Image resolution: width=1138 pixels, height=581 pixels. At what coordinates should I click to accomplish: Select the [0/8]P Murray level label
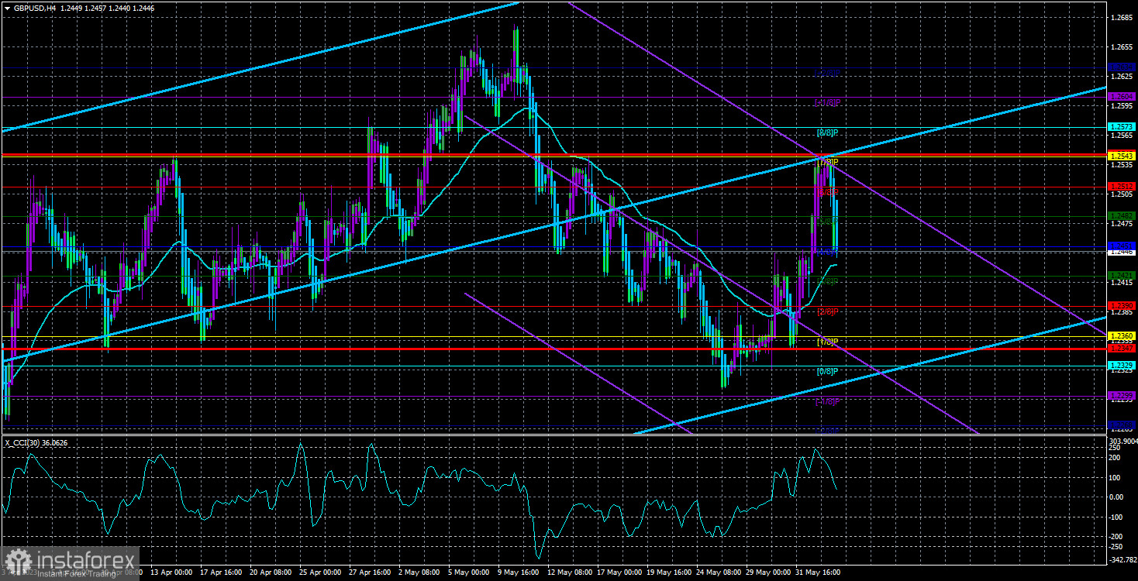828,371
